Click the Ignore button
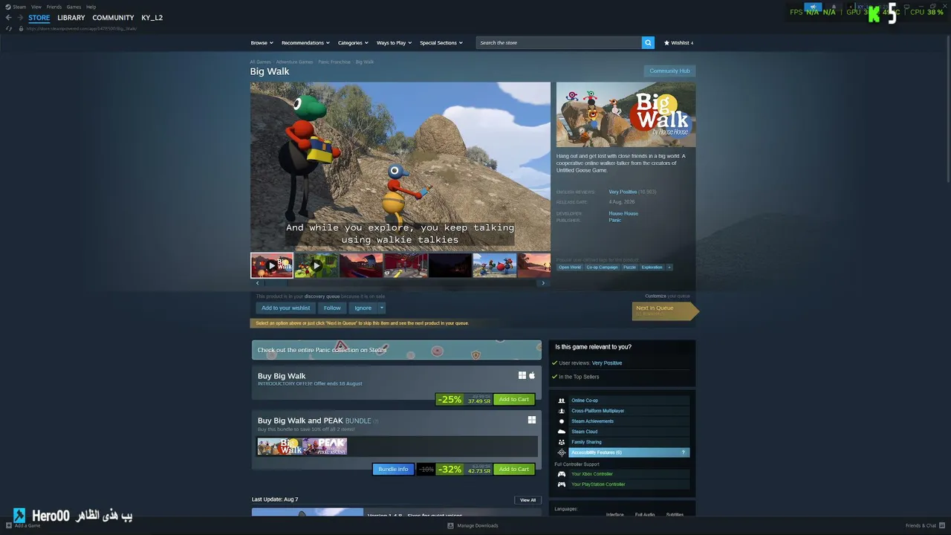 click(363, 308)
